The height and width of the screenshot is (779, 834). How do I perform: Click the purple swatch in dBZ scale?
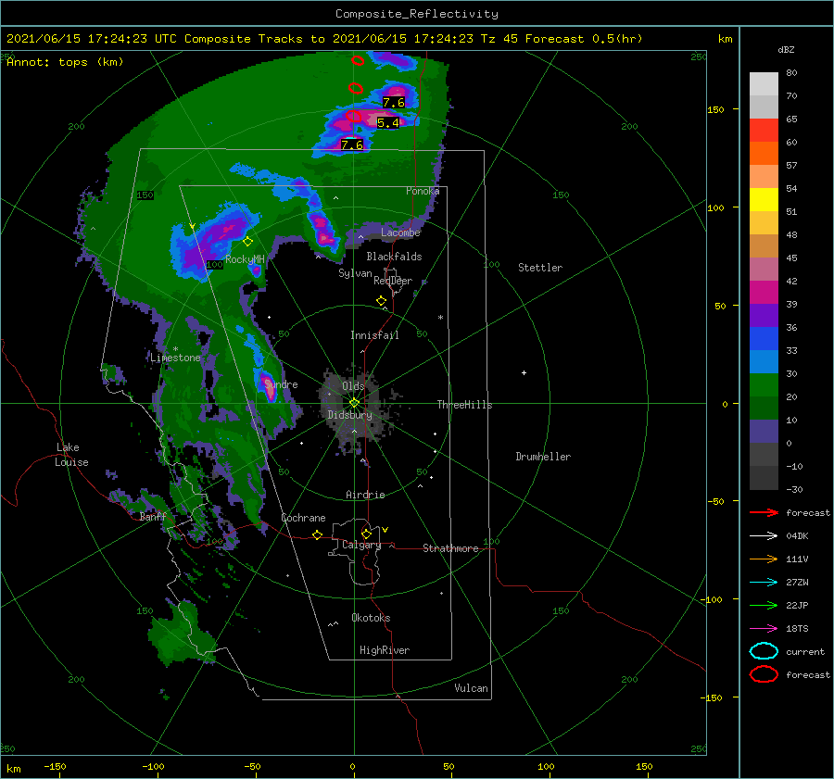[764, 315]
